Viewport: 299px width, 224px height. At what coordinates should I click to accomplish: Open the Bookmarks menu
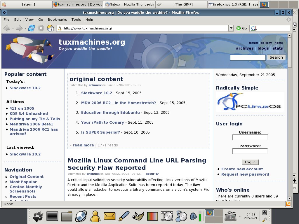[x=57, y=20]
